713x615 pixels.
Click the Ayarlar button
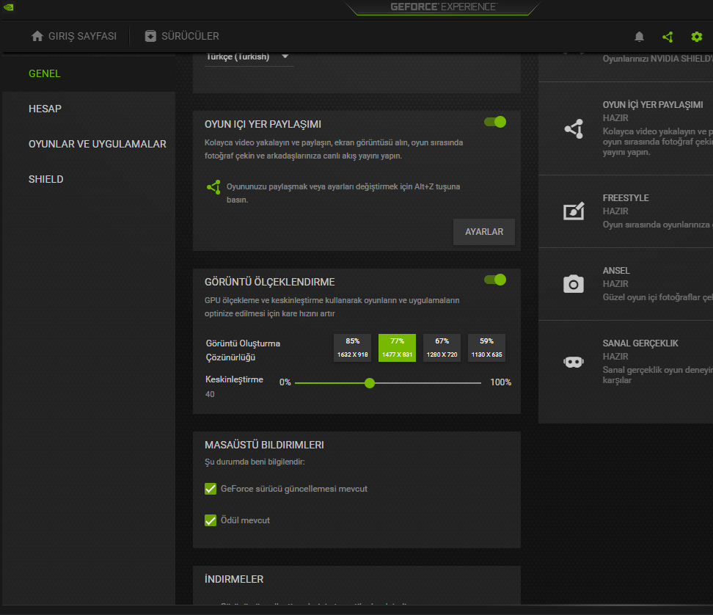coord(484,232)
